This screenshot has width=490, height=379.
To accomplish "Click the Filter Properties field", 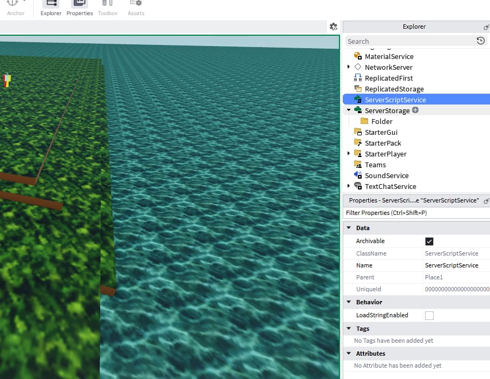I will click(416, 213).
